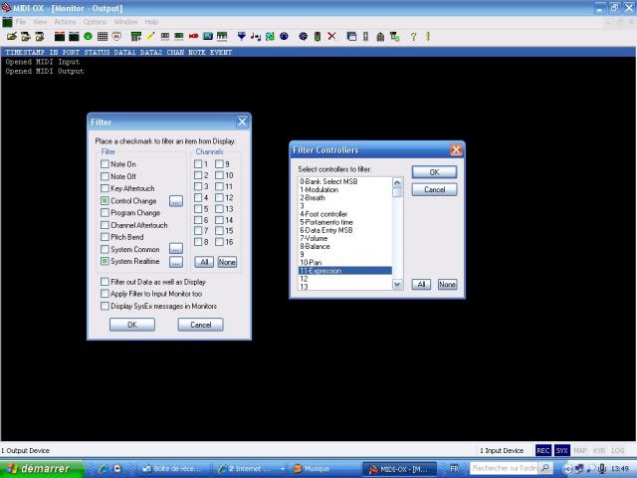Click the black and white grid toolbar icon
The height and width of the screenshot is (478, 637).
click(x=103, y=37)
